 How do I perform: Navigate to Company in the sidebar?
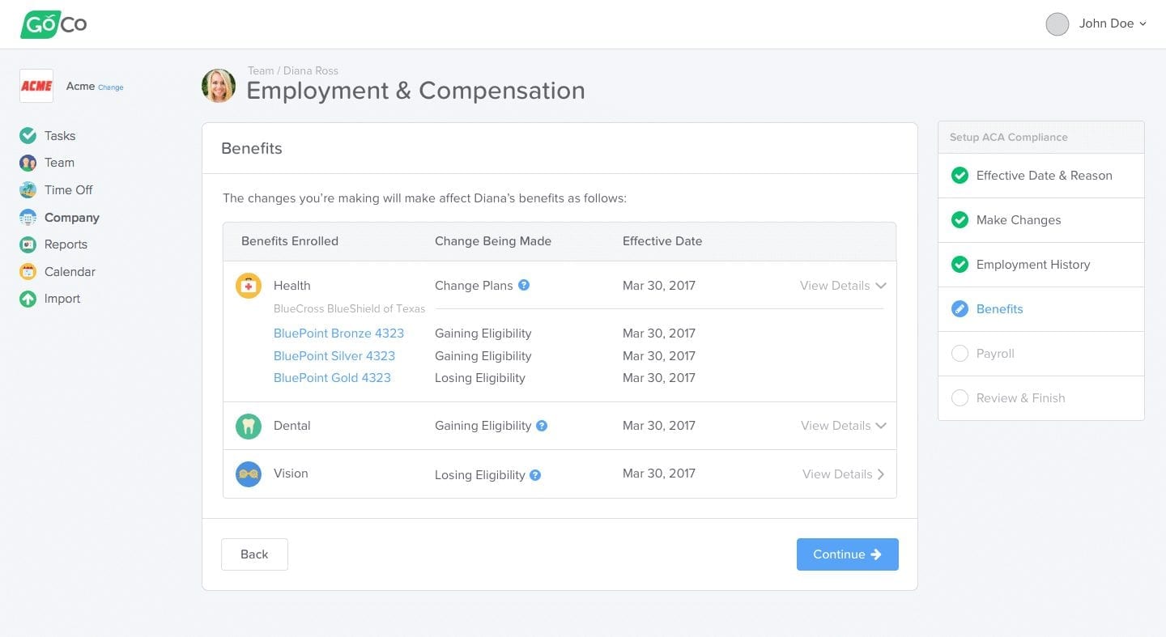pos(72,217)
